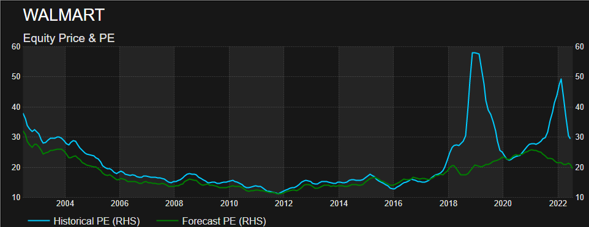Click the 2016 x-axis label
The width and height of the screenshot is (589, 227).
pyautogui.click(x=393, y=203)
